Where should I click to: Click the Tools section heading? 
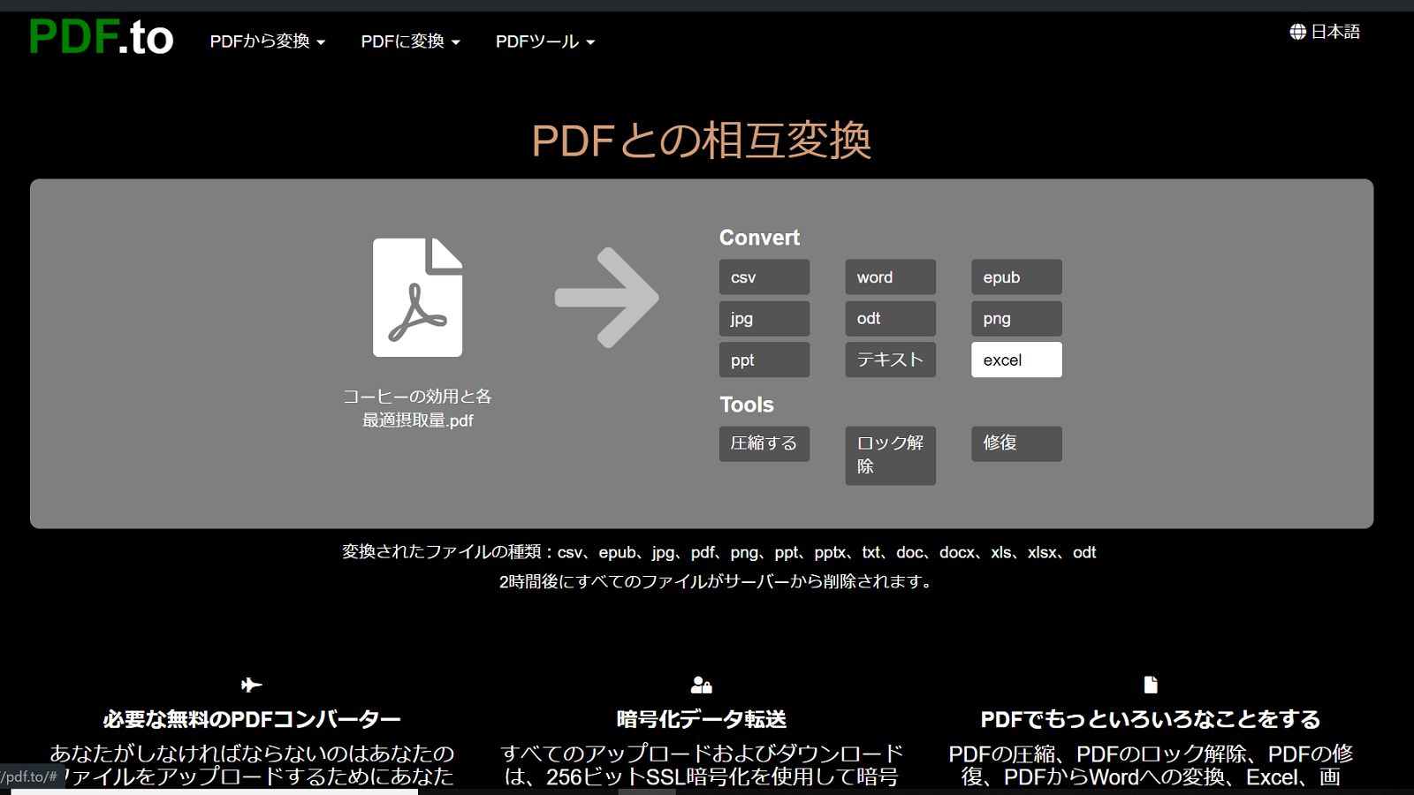pyautogui.click(x=747, y=405)
